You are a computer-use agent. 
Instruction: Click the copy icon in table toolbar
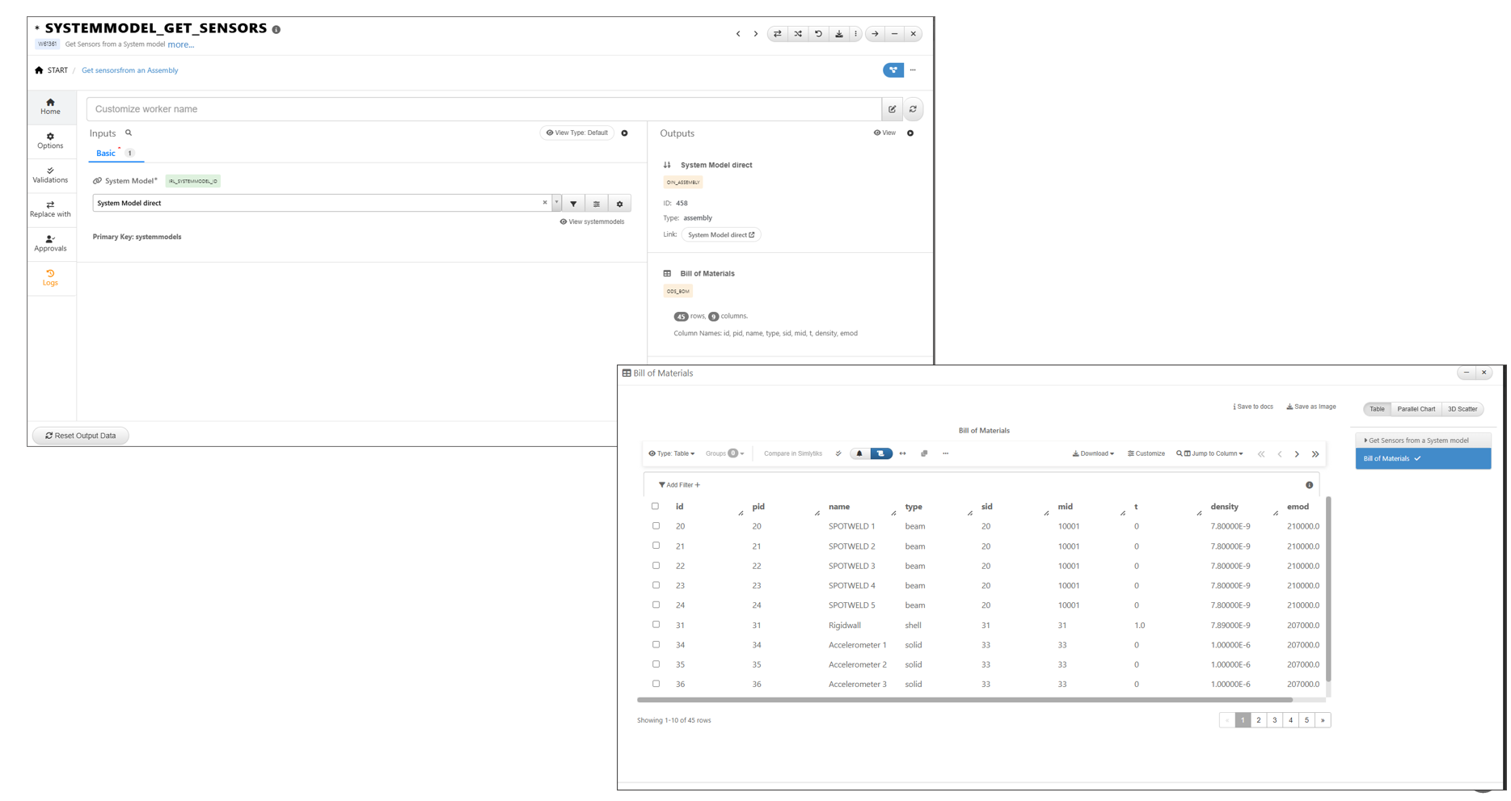[x=924, y=453]
